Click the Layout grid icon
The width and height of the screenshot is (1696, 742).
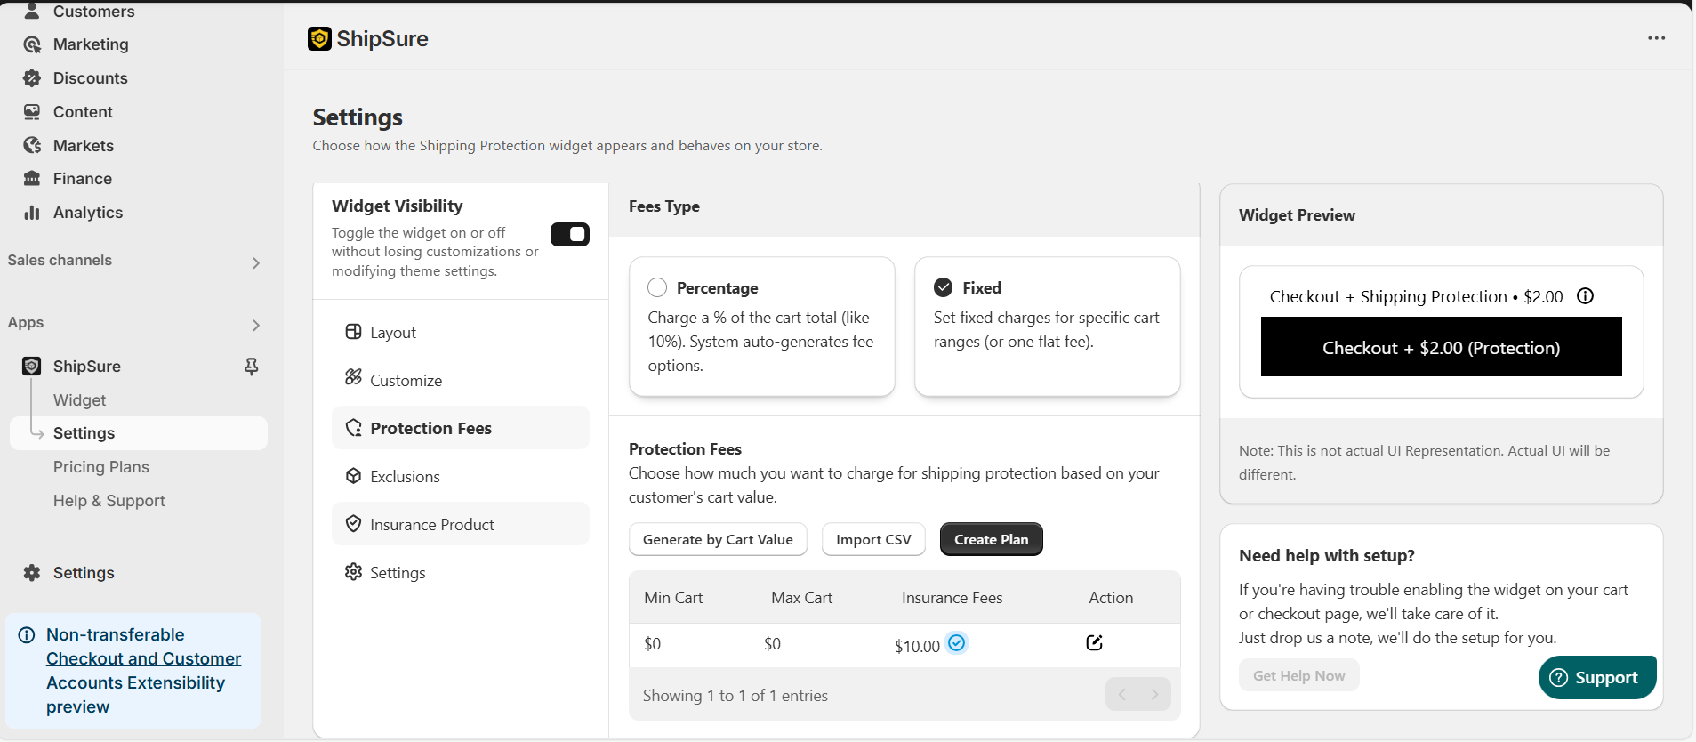coord(353,332)
